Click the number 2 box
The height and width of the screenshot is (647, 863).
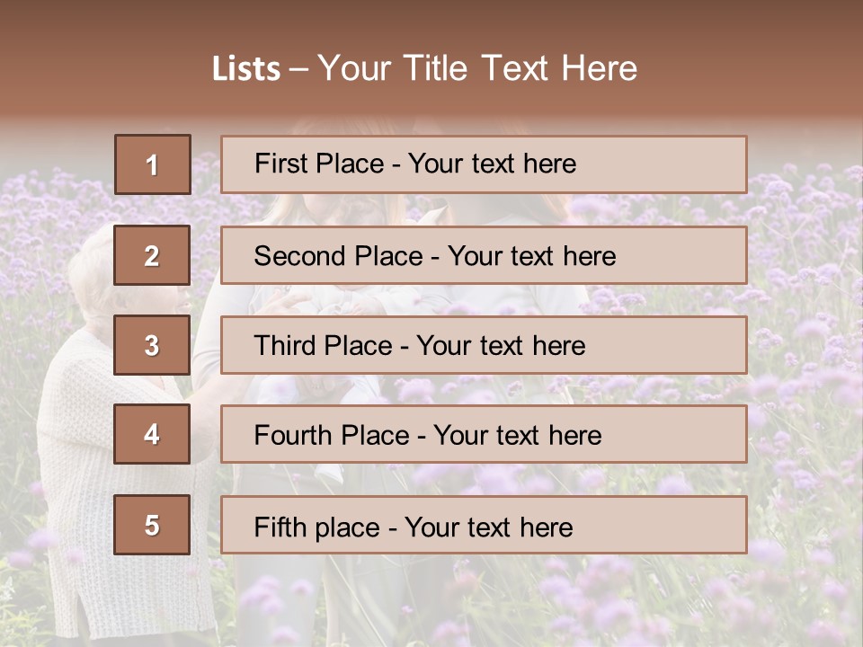point(152,255)
